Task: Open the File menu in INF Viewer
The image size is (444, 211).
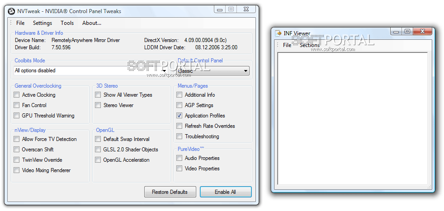Action: pos(287,45)
